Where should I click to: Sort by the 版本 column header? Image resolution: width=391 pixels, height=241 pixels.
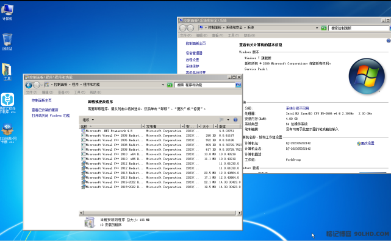[x=229, y=127]
